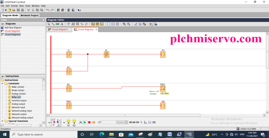
Task: Click the Simulation toolbar icon
Action: pos(151,24)
